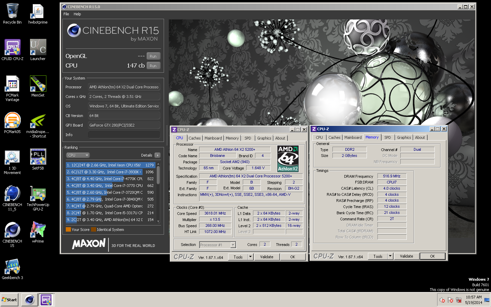Click the Core Speed 3618.01 MHz value
Screen dimensions: 491x307
pyautogui.click(x=215, y=214)
